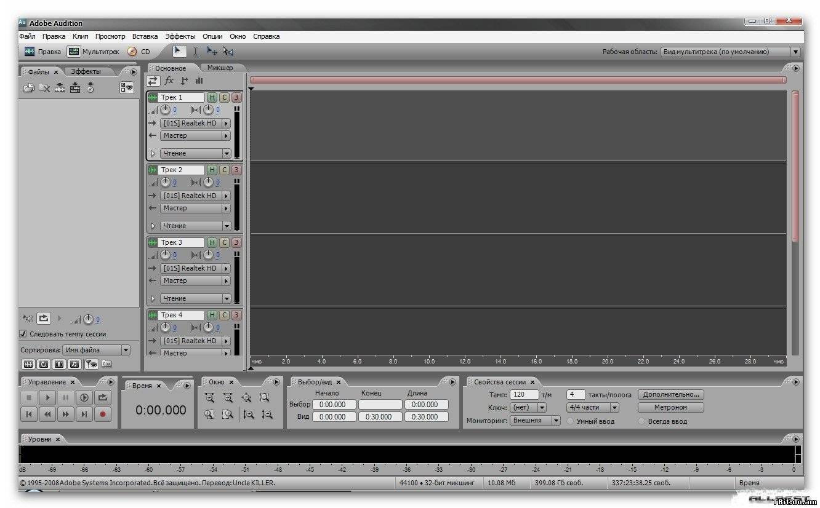
Task: Switch to the Эффекты panel tab
Action: (86, 71)
